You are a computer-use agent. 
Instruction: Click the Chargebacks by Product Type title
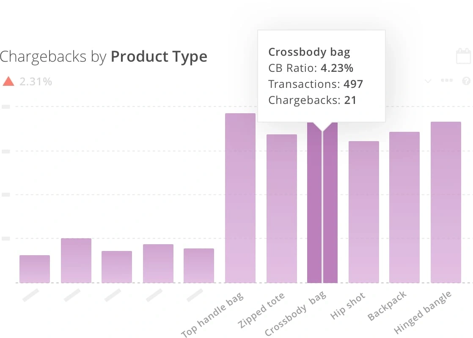pyautogui.click(x=104, y=57)
